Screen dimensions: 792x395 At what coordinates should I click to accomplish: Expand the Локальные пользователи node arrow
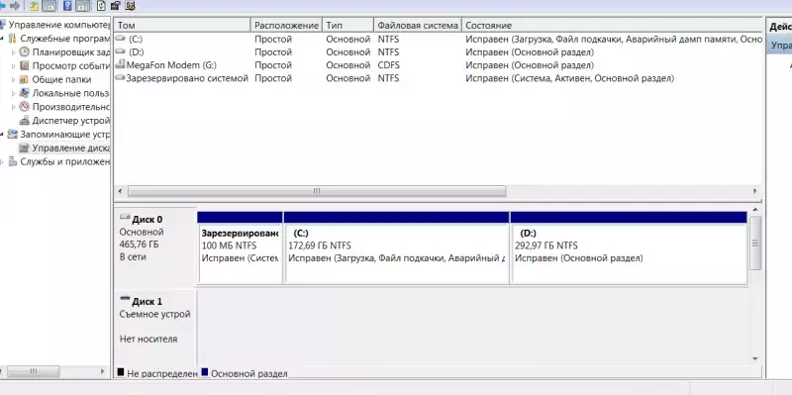point(14,93)
